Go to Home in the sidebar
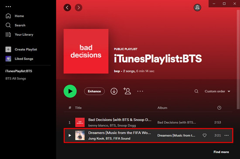The image size is (240, 159). 15,16
